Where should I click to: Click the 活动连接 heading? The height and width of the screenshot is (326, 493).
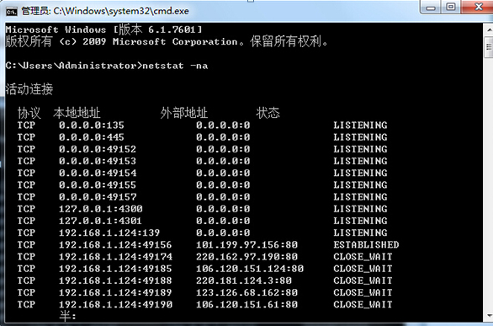(29, 89)
